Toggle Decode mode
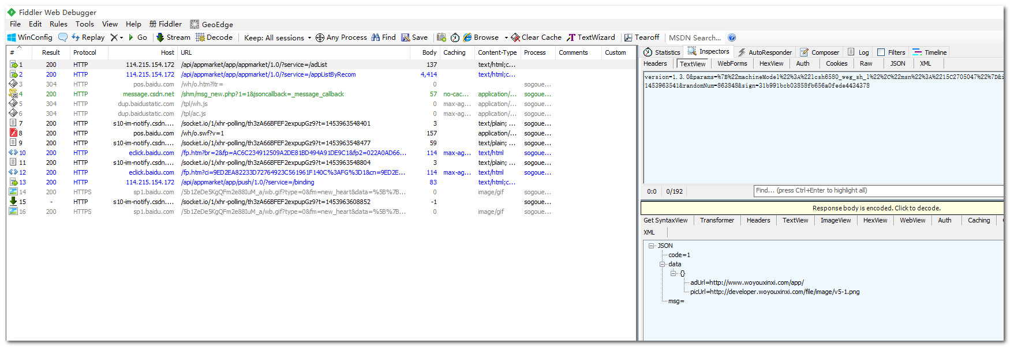This screenshot has width=1010, height=347. point(214,37)
